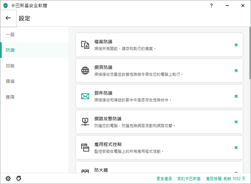Toggle the 網路攻擊防護 on switch

click(236, 122)
